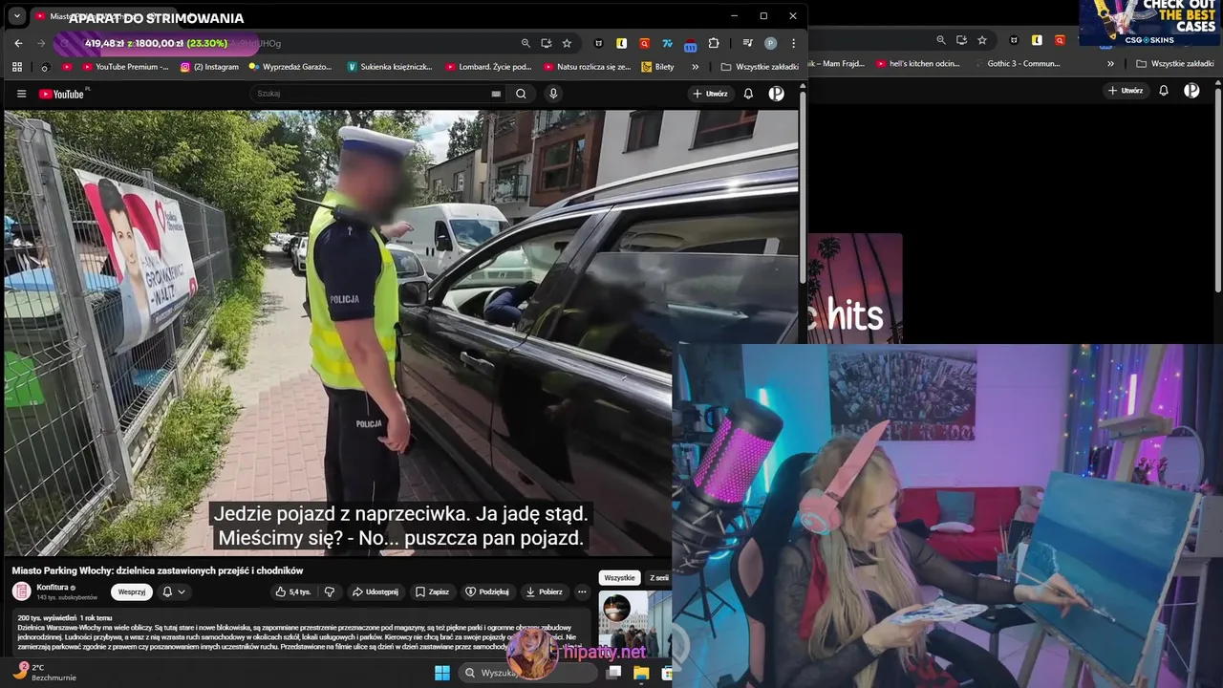Click the install app icon in front address bar
1223x688 pixels.
[x=547, y=43]
